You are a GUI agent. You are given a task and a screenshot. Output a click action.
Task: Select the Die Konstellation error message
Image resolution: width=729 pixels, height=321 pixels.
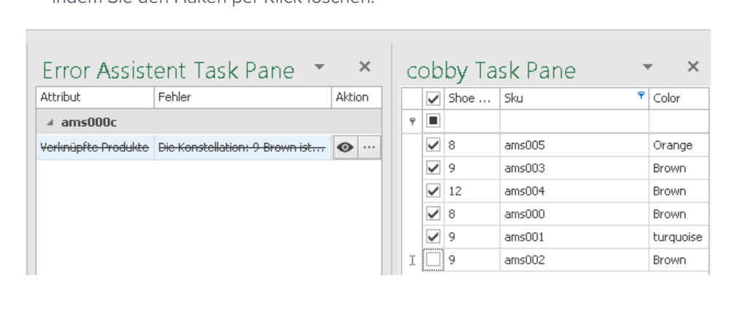tap(243, 147)
